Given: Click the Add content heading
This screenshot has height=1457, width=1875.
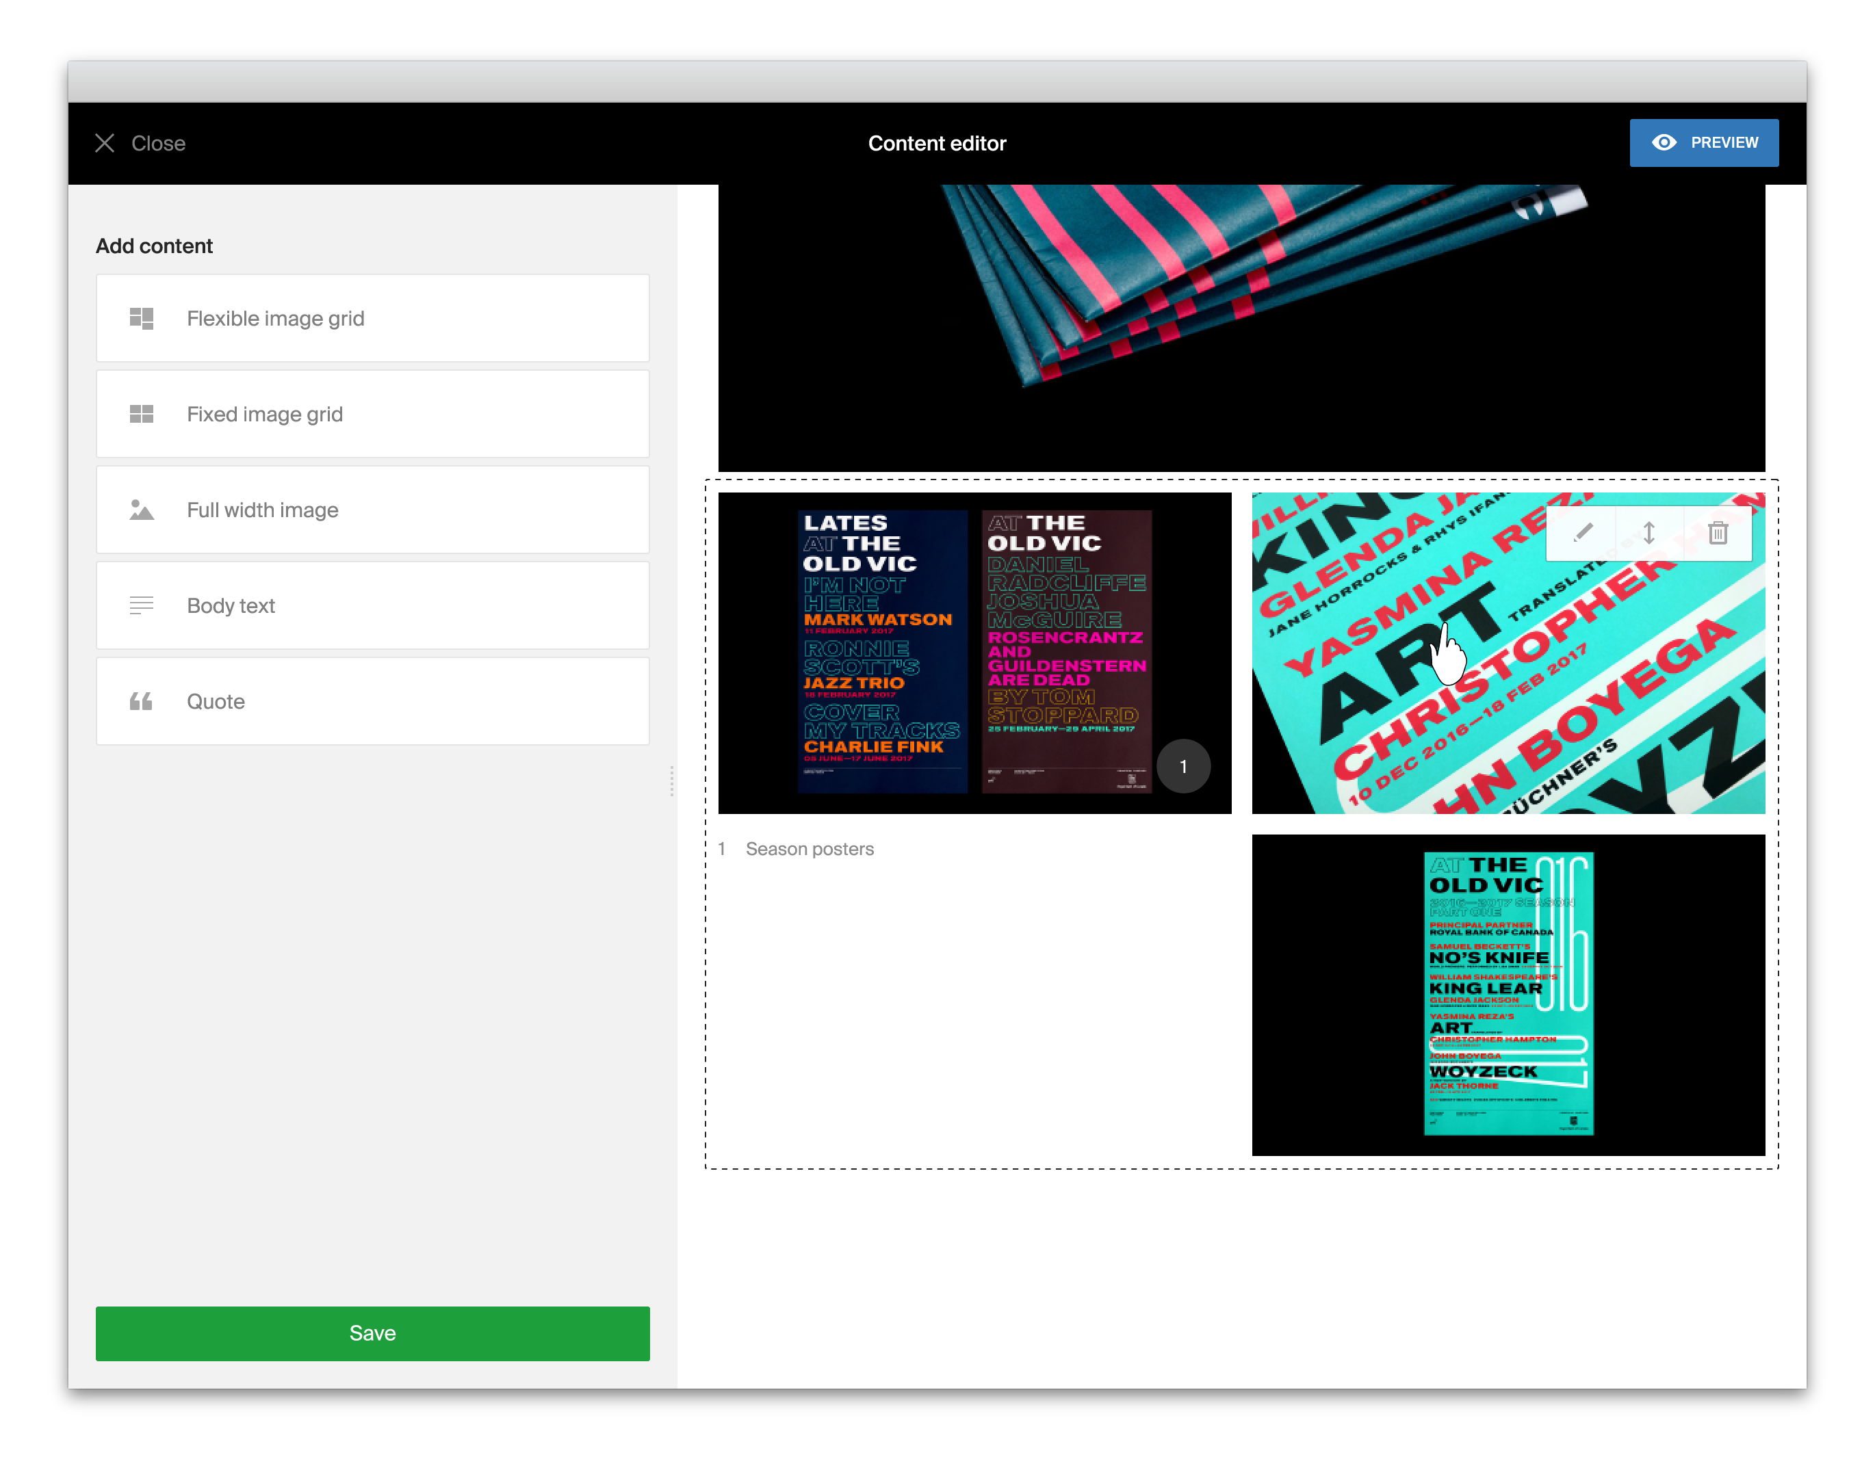Looking at the screenshot, I should pos(155,246).
